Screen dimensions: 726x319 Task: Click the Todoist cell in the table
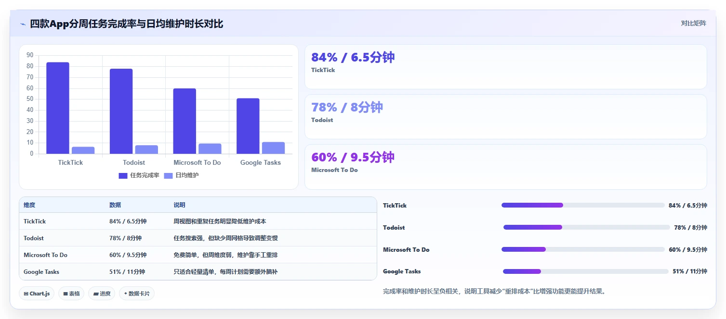[34, 238]
